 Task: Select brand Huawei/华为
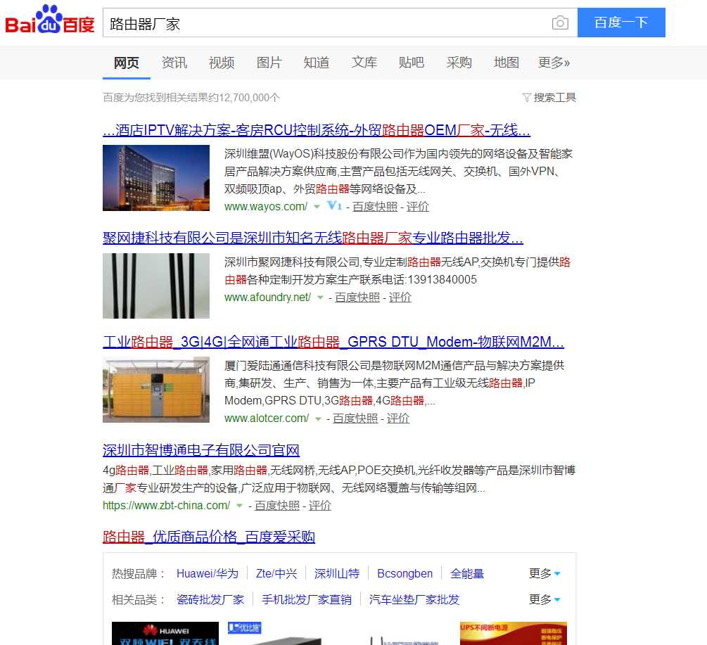[208, 573]
